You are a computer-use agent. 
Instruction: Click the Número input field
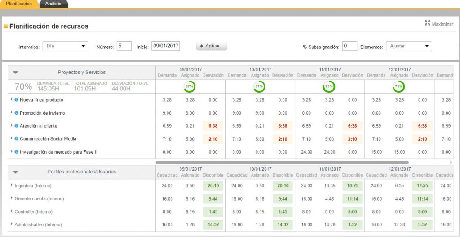124,46
